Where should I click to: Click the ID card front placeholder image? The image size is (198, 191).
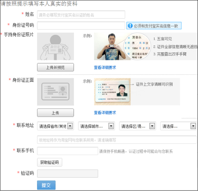tap(55, 92)
